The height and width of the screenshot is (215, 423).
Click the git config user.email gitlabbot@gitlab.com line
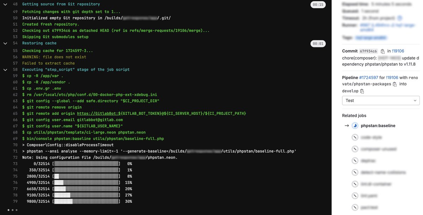pos(72,120)
